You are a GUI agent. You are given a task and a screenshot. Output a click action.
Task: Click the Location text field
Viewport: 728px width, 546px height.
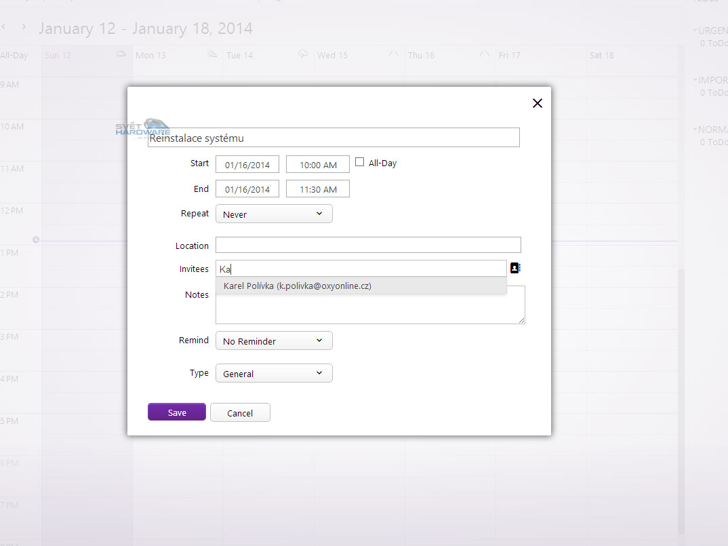pos(368,245)
